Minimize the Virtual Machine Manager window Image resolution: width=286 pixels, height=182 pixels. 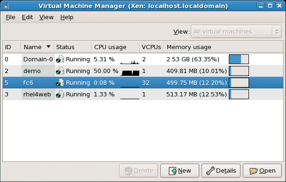261,6
